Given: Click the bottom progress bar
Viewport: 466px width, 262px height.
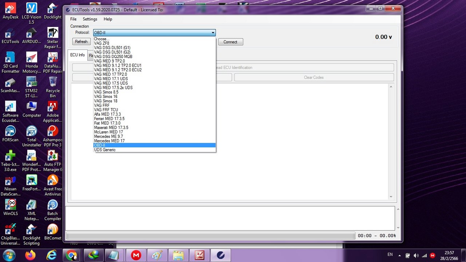Looking at the screenshot, I should (x=210, y=236).
